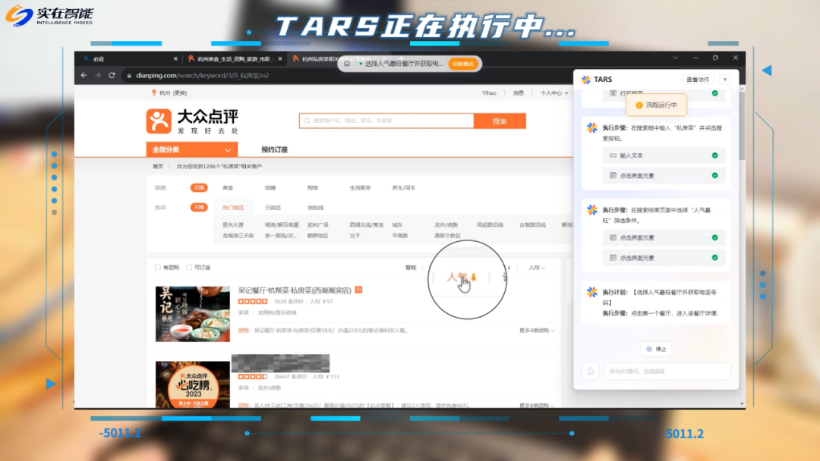
Task: Expand 更多8单团购 under second restaurant
Action: (x=537, y=405)
